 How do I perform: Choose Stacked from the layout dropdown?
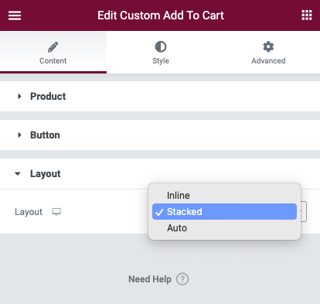224,212
